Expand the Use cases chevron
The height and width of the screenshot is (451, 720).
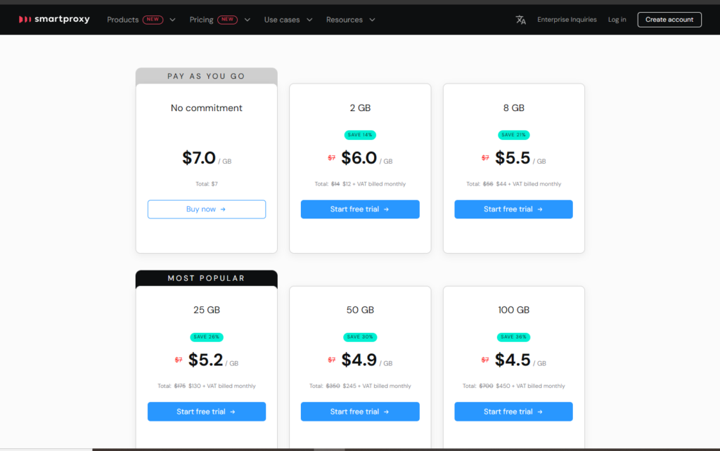click(x=309, y=20)
